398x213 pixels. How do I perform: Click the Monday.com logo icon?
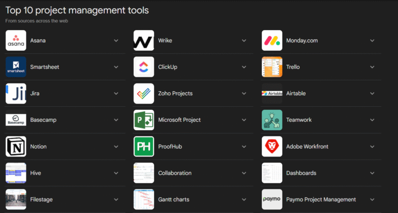point(272,40)
